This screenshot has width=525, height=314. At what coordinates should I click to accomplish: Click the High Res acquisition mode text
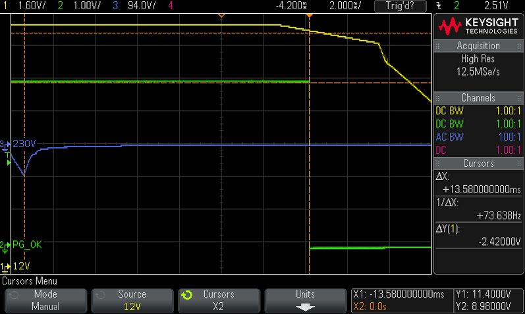point(478,58)
